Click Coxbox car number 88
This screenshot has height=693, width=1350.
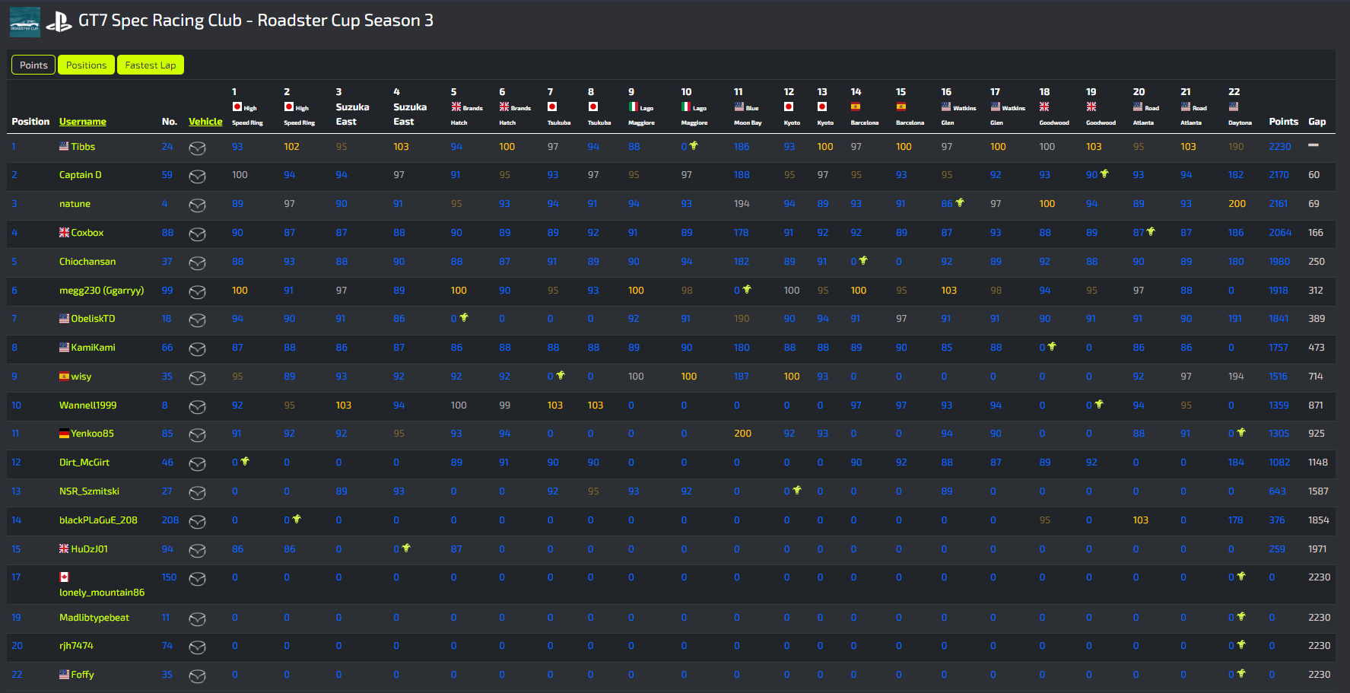click(x=167, y=233)
